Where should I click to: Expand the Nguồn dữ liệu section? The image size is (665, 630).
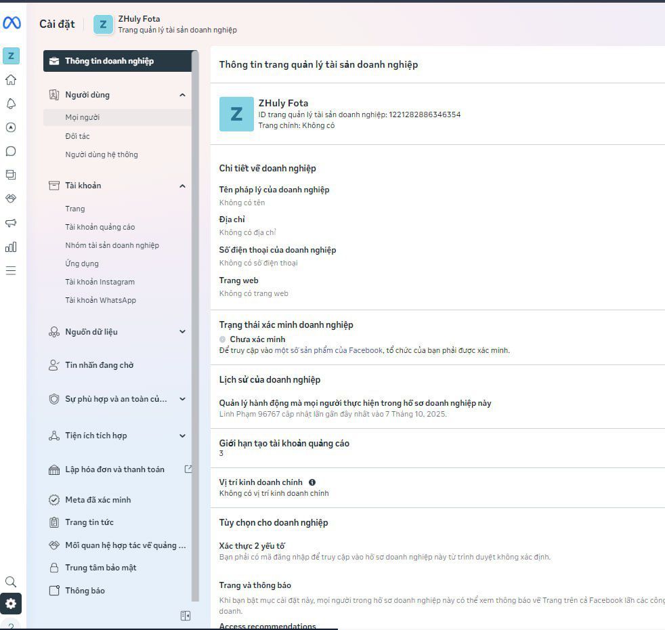pyautogui.click(x=182, y=332)
